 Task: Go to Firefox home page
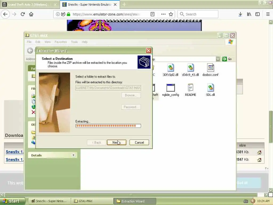coord(31,14)
